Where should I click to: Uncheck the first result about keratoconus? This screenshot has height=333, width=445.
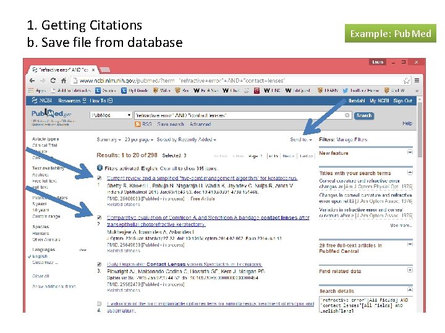tap(99, 178)
